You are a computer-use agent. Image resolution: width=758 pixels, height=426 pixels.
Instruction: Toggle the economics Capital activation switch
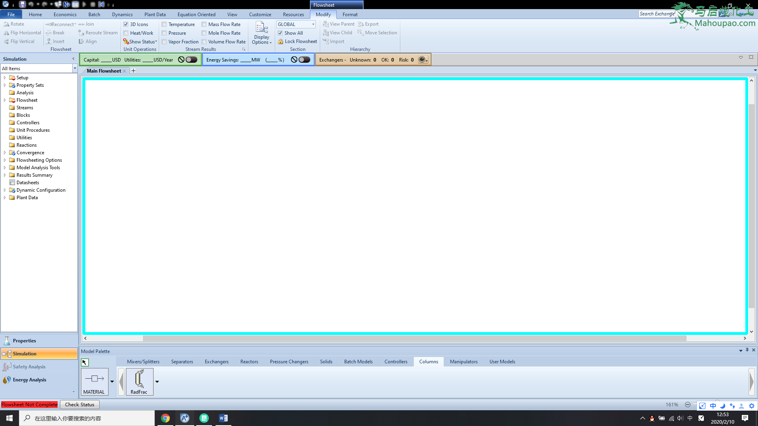coord(191,60)
